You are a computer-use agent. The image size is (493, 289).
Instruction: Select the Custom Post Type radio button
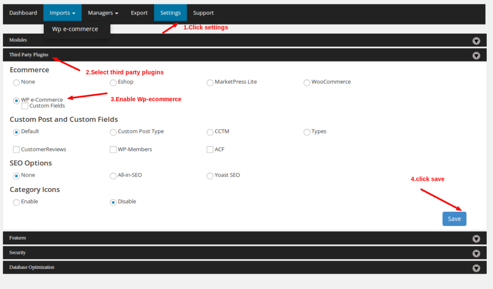(x=113, y=132)
